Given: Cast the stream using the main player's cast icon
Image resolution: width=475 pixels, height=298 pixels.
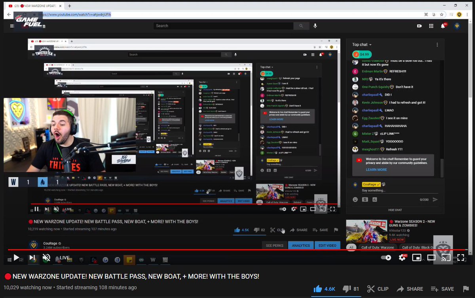Looking at the screenshot, I should tap(446, 258).
